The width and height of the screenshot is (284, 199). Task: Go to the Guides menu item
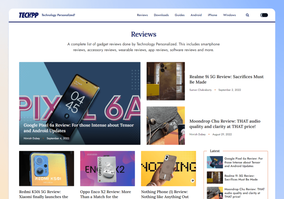(x=179, y=15)
